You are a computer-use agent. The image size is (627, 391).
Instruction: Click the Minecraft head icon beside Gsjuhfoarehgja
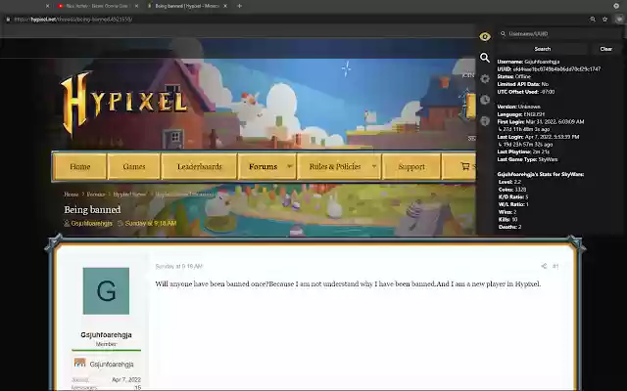tap(80, 363)
